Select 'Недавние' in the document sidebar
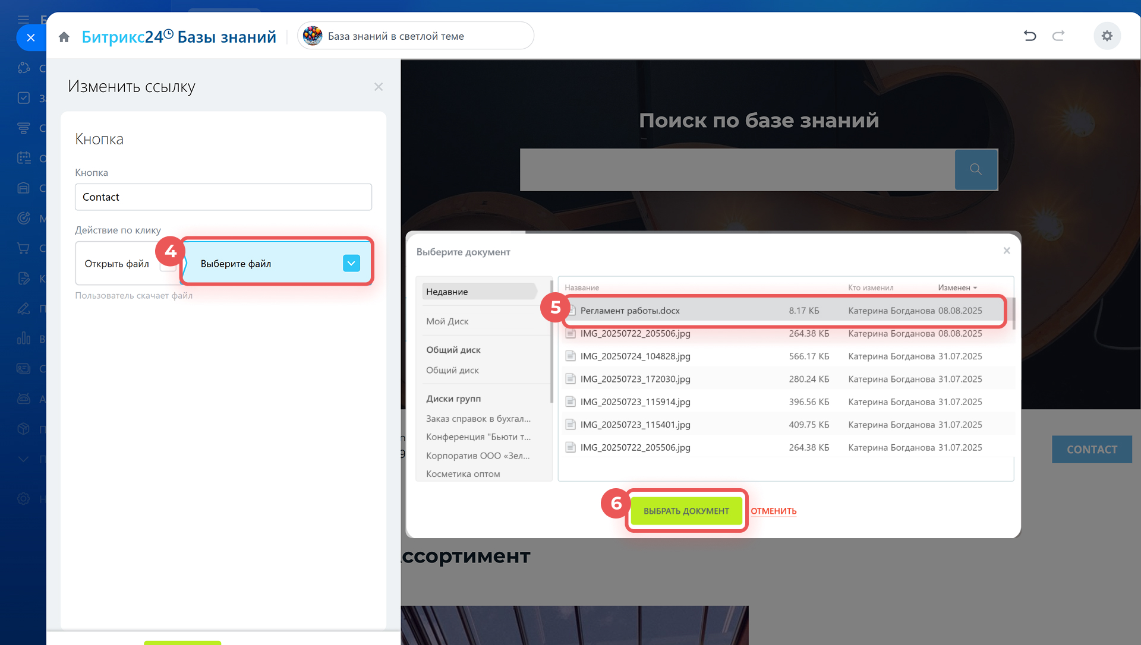Screen dimensions: 1141x645 [479, 292]
